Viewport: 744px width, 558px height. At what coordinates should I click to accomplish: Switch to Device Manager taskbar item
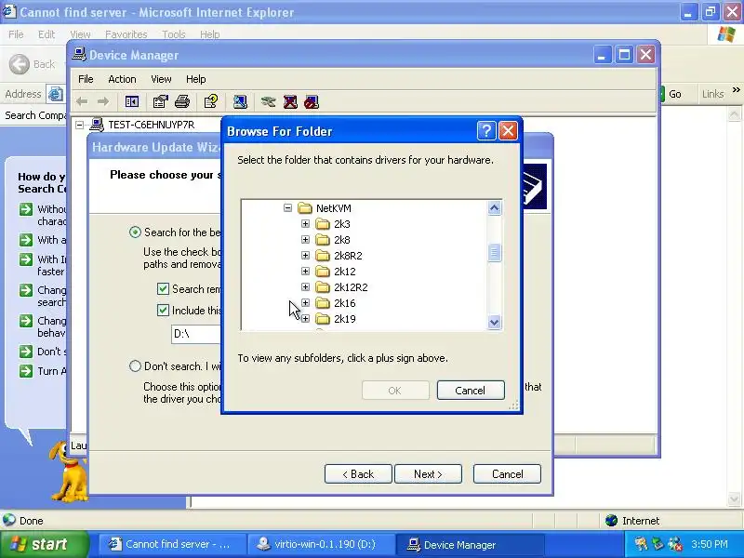pos(469,544)
